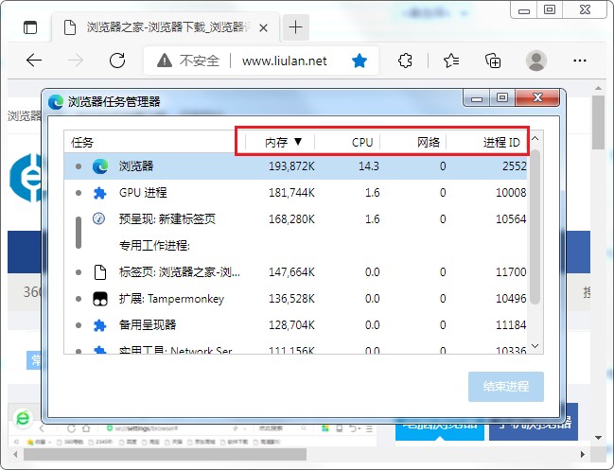
Task: Toggle the blue favorite star
Action: (360, 61)
